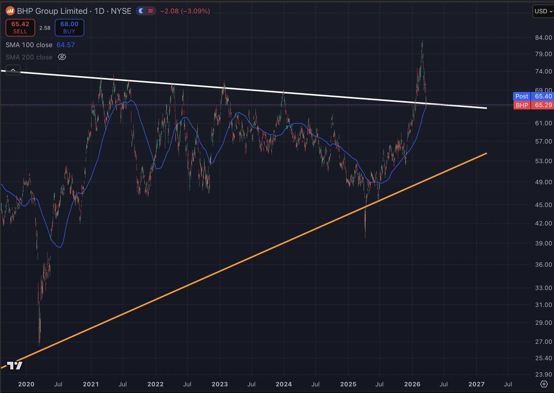
Task: Click the Post 65.40 price label
Action: pos(533,97)
